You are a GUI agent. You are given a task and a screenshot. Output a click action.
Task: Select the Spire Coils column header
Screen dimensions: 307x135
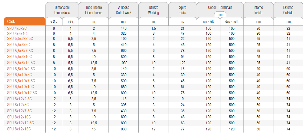pyautogui.click(x=182, y=10)
